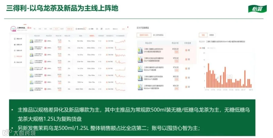Click the 怡寶 brand logo on the slide
273x138 pixels.
257,9
